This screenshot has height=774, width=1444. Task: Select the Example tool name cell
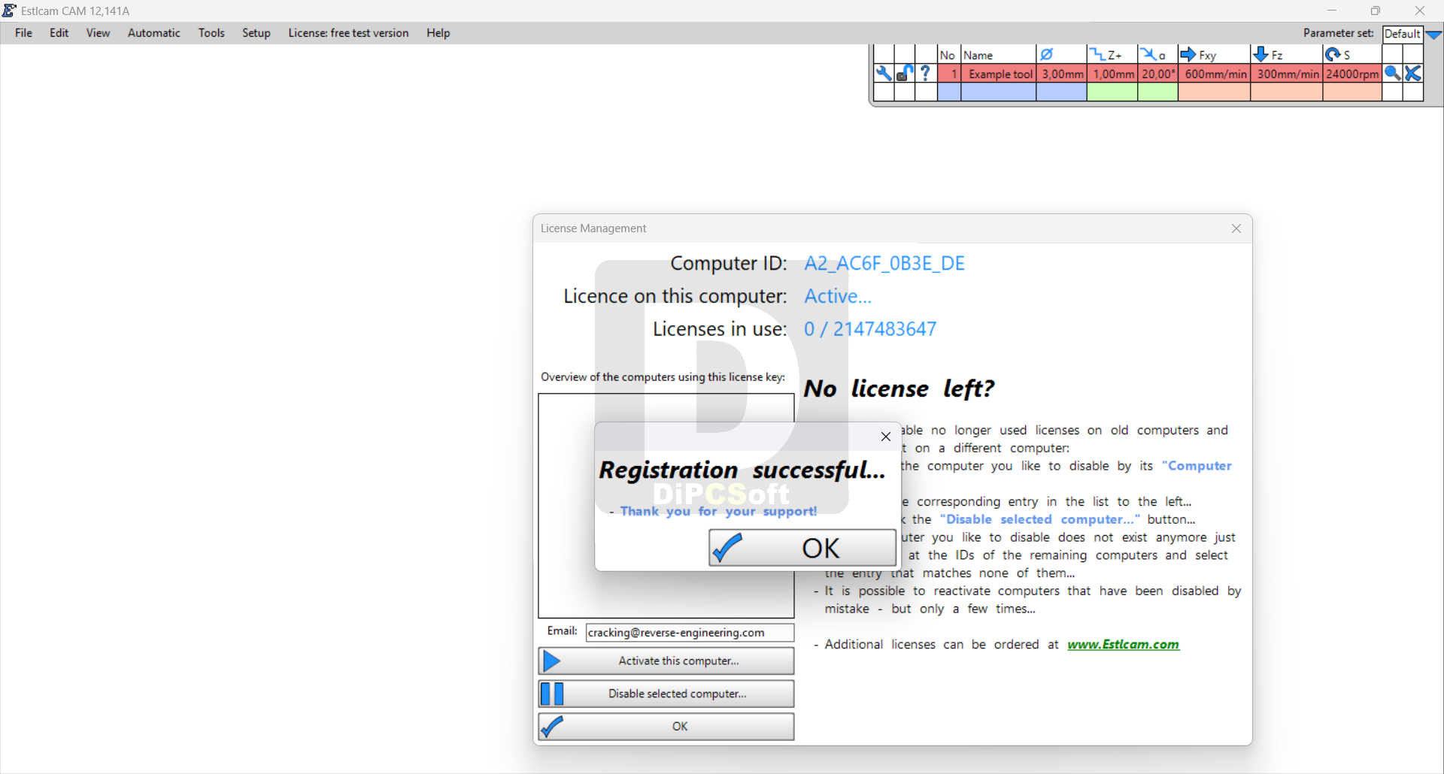point(999,74)
